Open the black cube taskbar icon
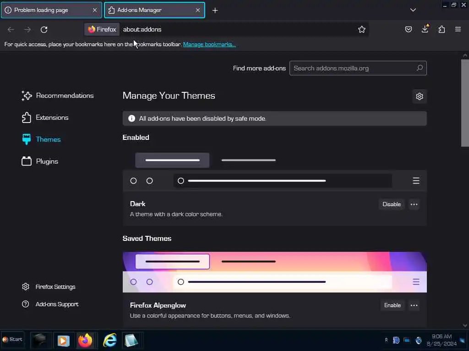 click(x=39, y=340)
